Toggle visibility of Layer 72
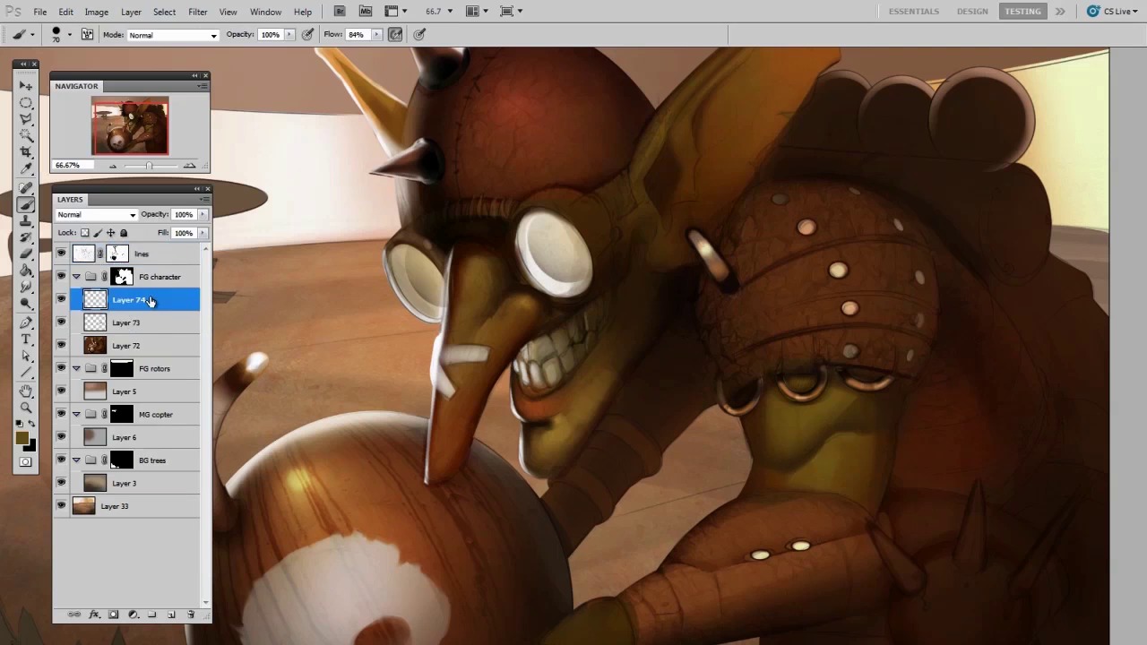Image resolution: width=1147 pixels, height=645 pixels. [61, 346]
